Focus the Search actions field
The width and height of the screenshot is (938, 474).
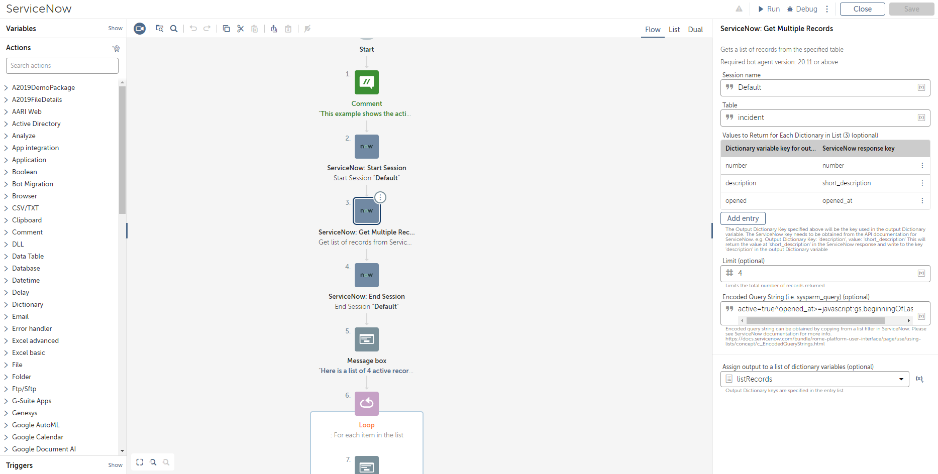click(x=62, y=66)
